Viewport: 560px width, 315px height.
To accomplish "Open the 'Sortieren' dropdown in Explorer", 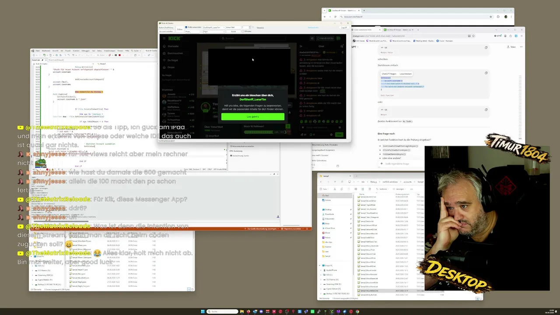I will coord(383,189).
